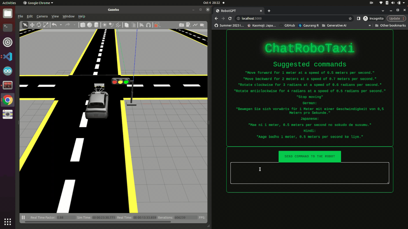408x229 pixels.
Task: Open the Google Chrome app menu in top bar
Action: pos(38,3)
